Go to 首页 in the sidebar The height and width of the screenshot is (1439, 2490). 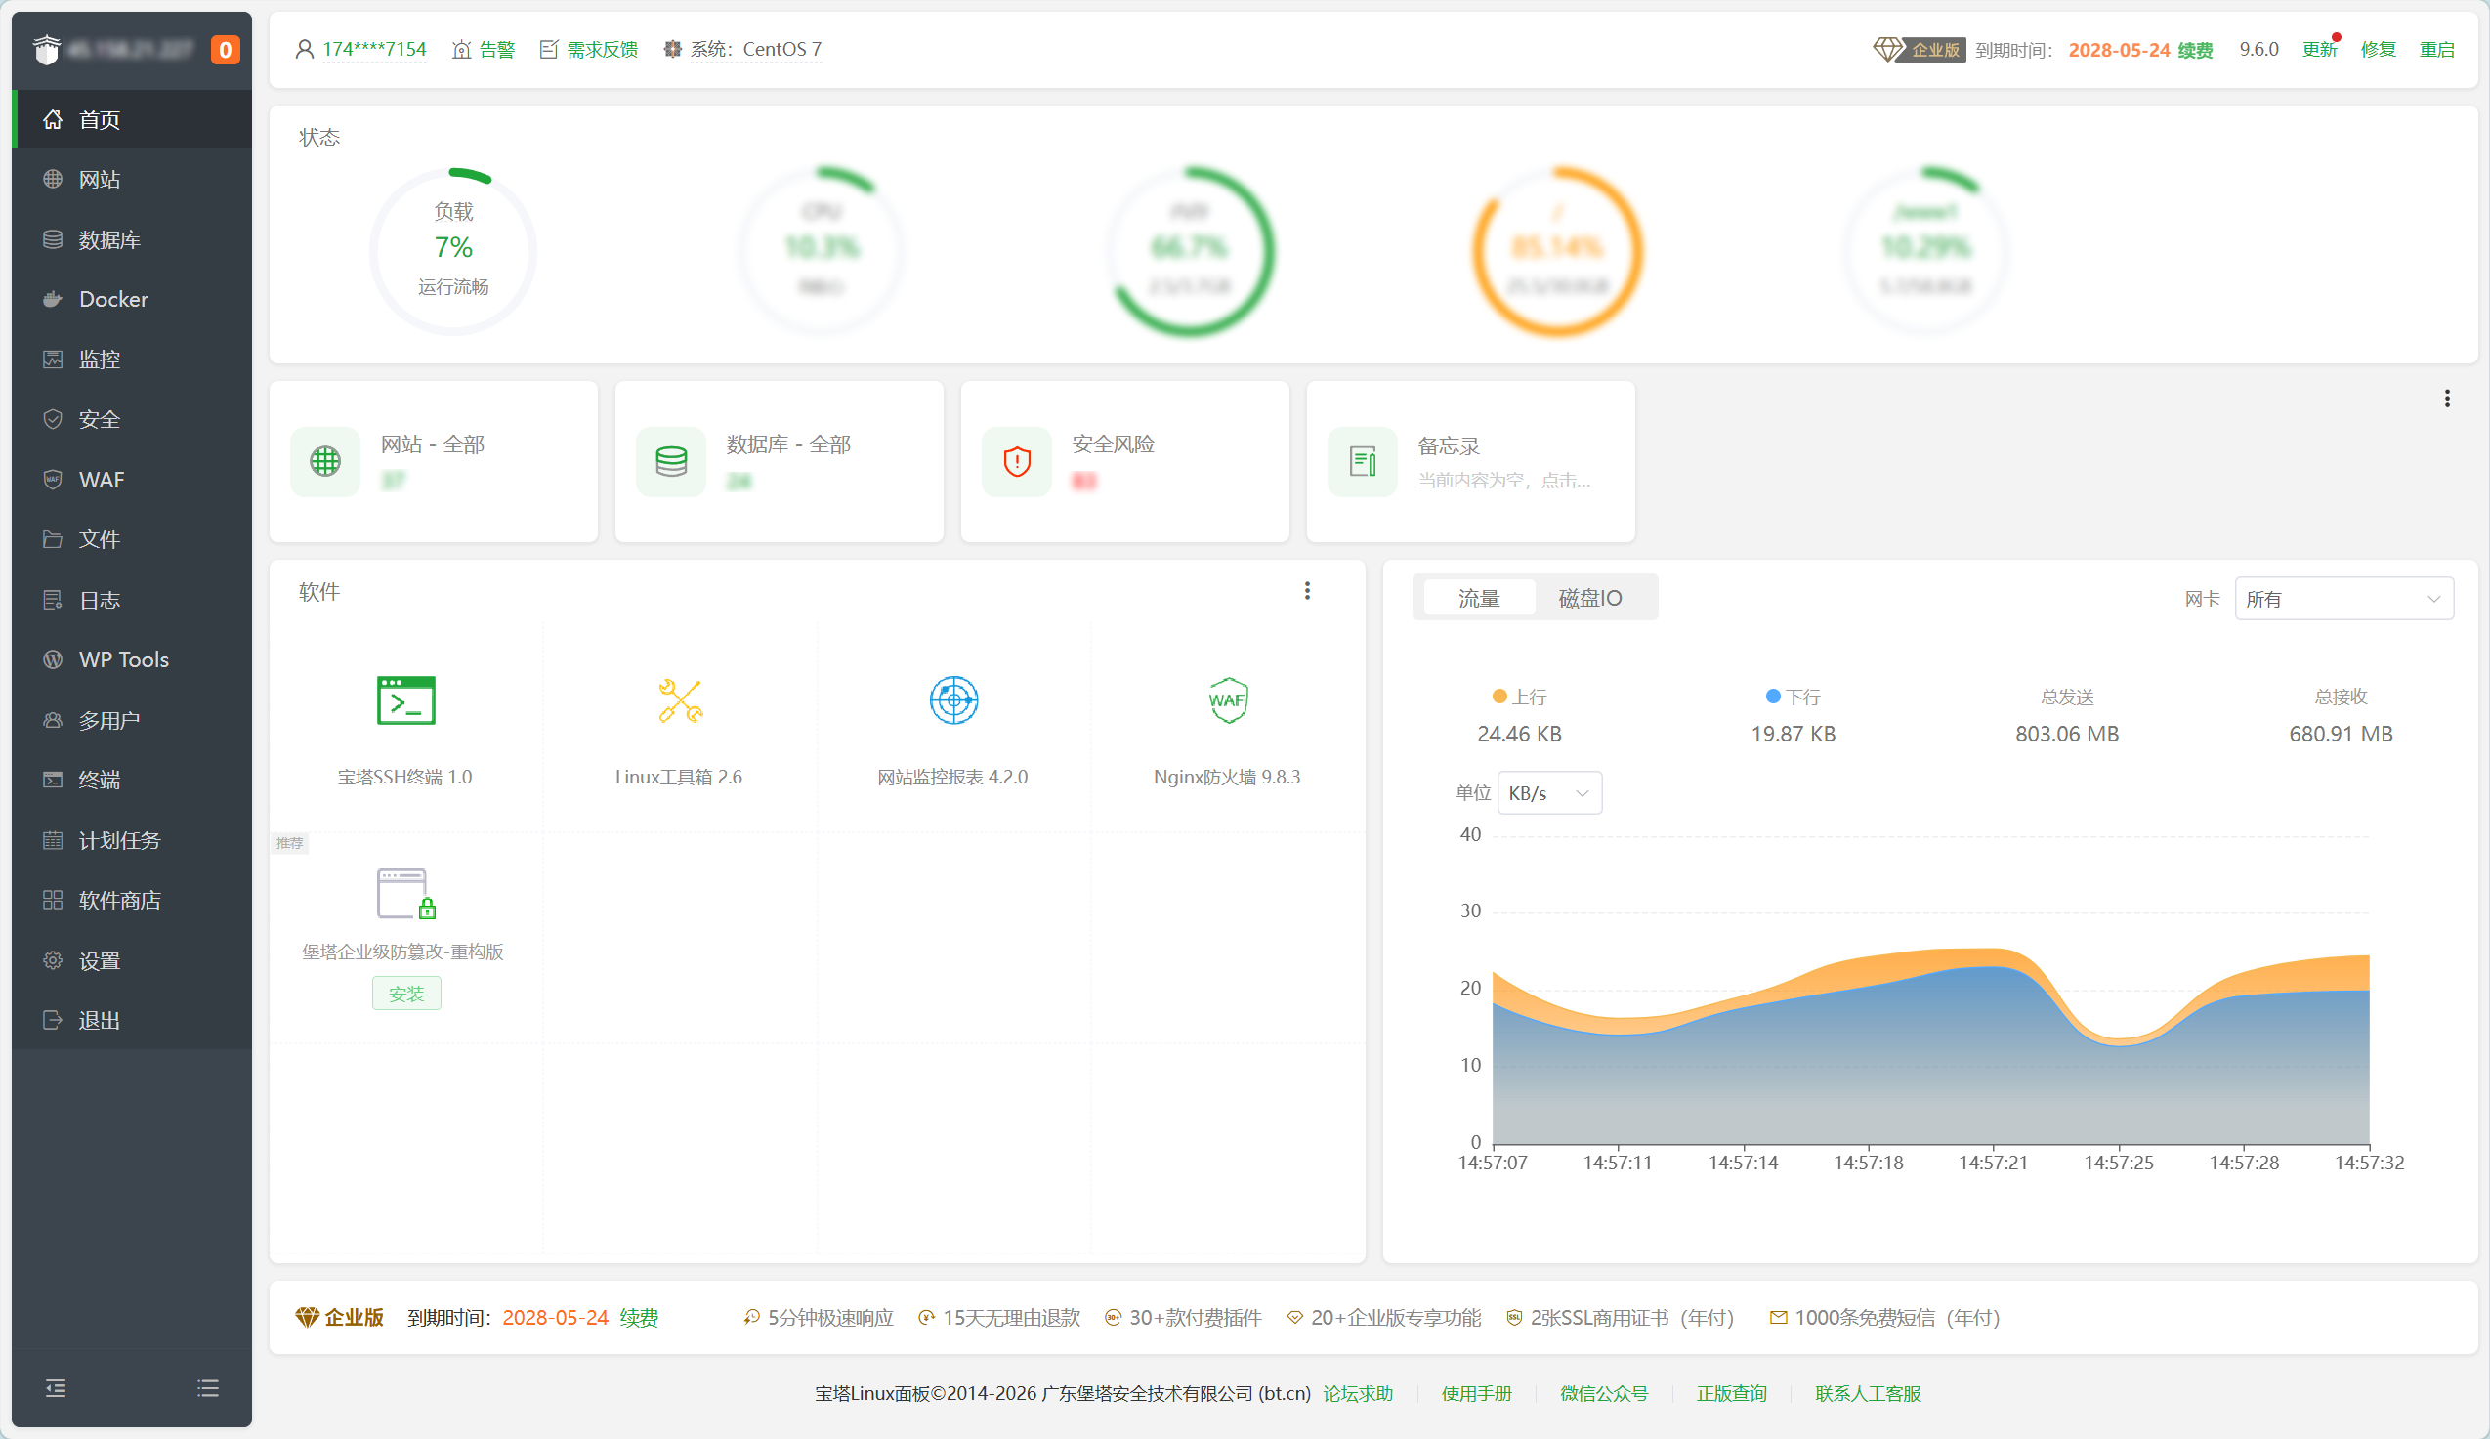[133, 119]
